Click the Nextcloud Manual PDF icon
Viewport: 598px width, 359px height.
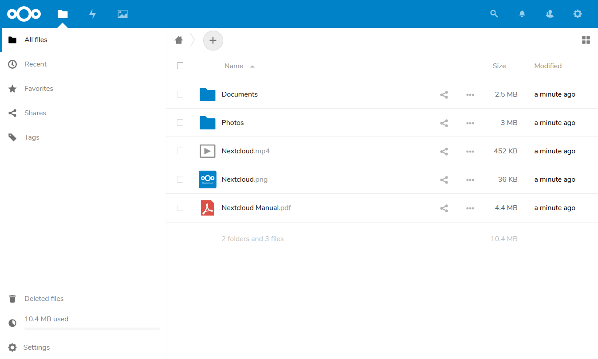[x=208, y=208]
